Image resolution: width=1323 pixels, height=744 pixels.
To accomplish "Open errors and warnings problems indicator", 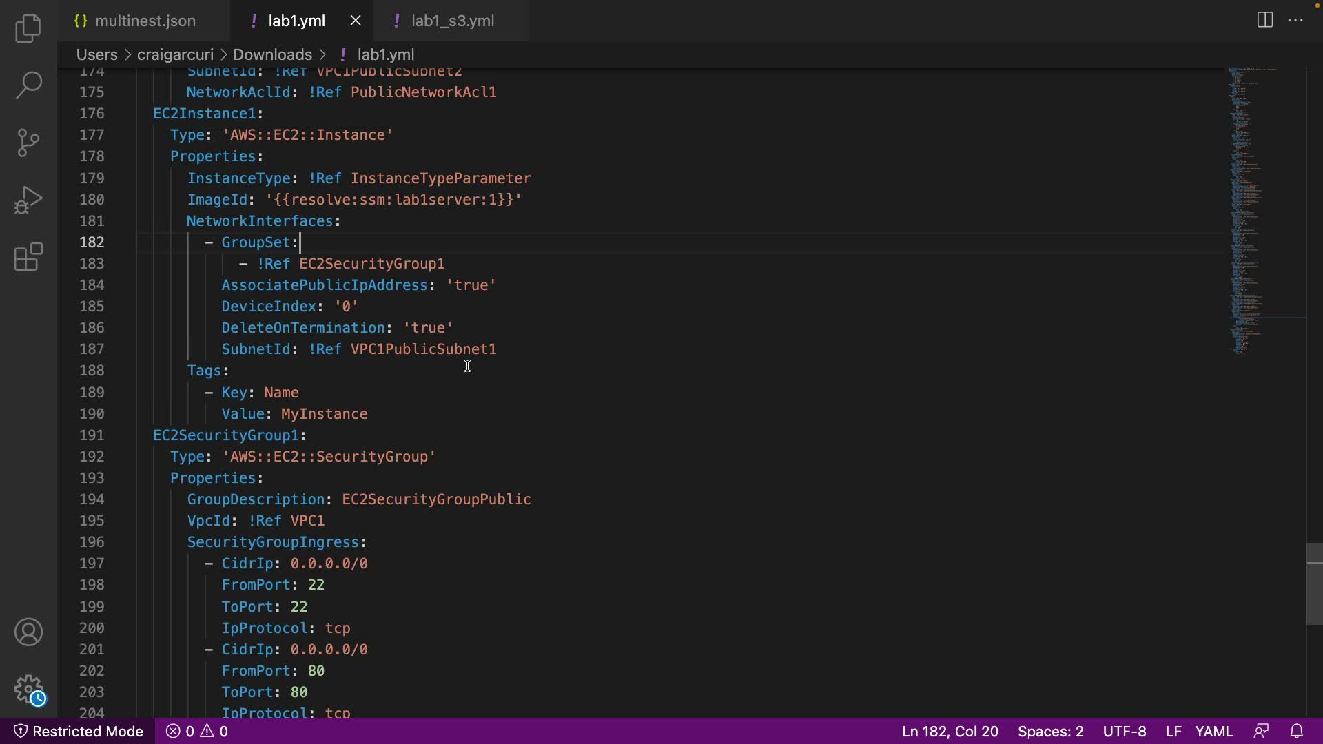I will 197,731.
